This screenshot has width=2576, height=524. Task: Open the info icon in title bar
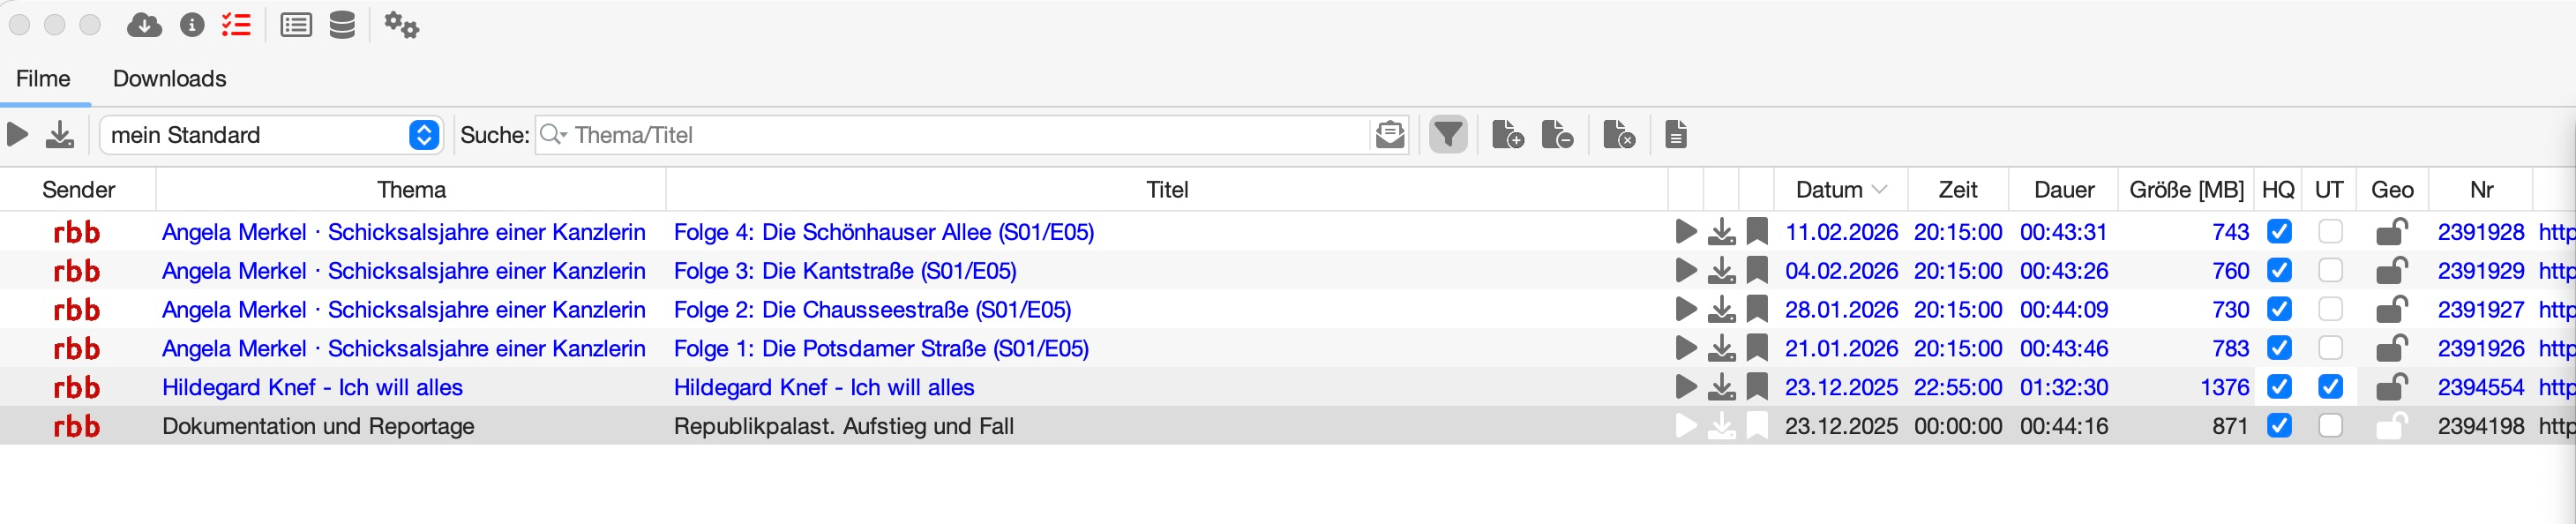[192, 25]
